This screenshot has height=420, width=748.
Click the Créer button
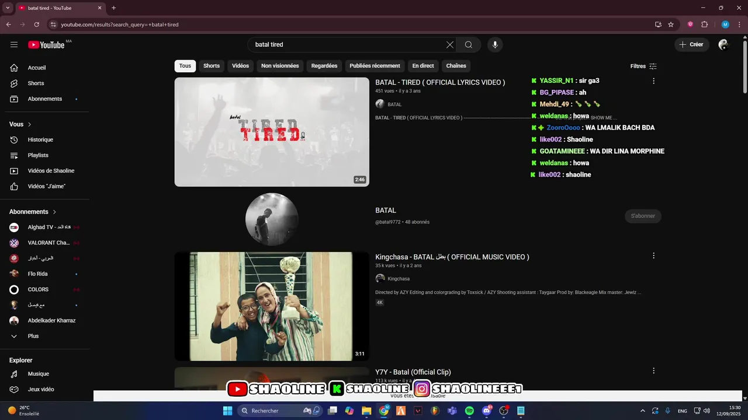[692, 45]
